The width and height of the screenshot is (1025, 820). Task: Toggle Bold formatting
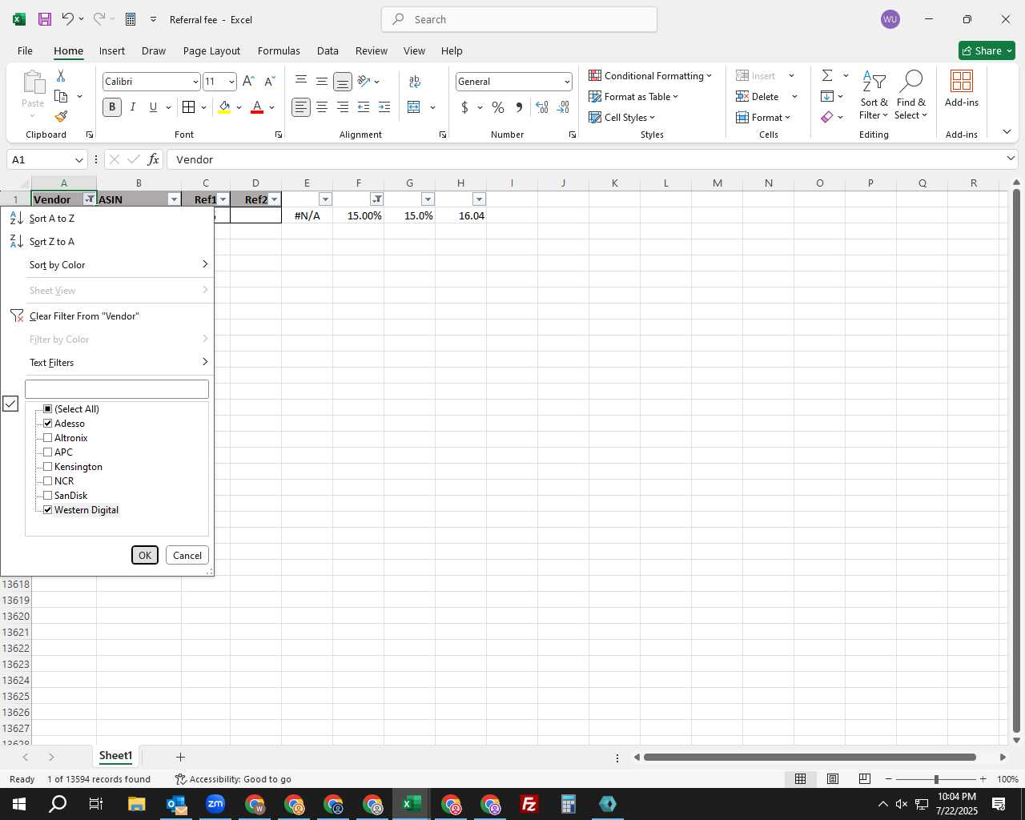[x=112, y=107]
